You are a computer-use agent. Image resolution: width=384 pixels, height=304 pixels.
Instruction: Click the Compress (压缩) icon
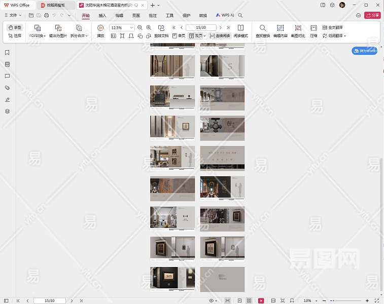click(313, 28)
